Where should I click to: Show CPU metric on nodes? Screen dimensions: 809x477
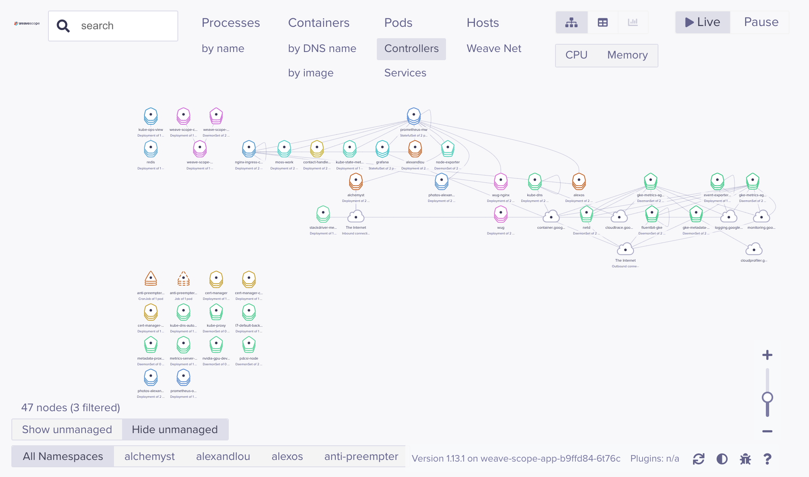[x=576, y=55]
